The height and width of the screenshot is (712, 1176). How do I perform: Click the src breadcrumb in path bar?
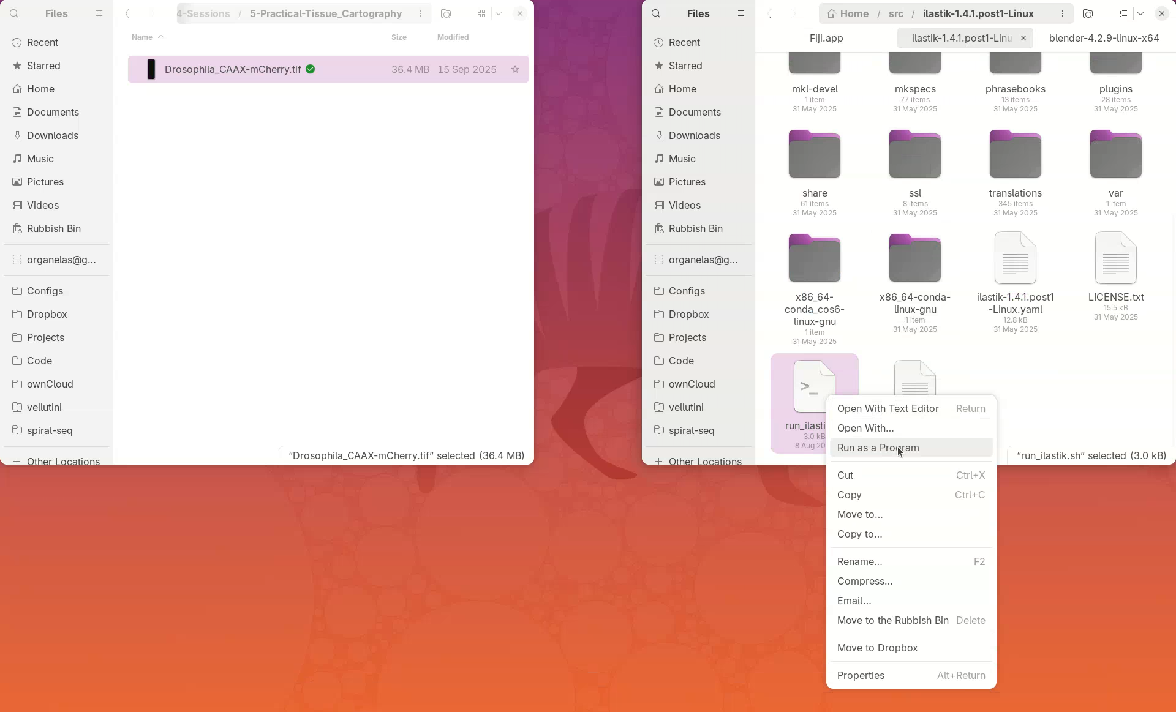point(895,13)
